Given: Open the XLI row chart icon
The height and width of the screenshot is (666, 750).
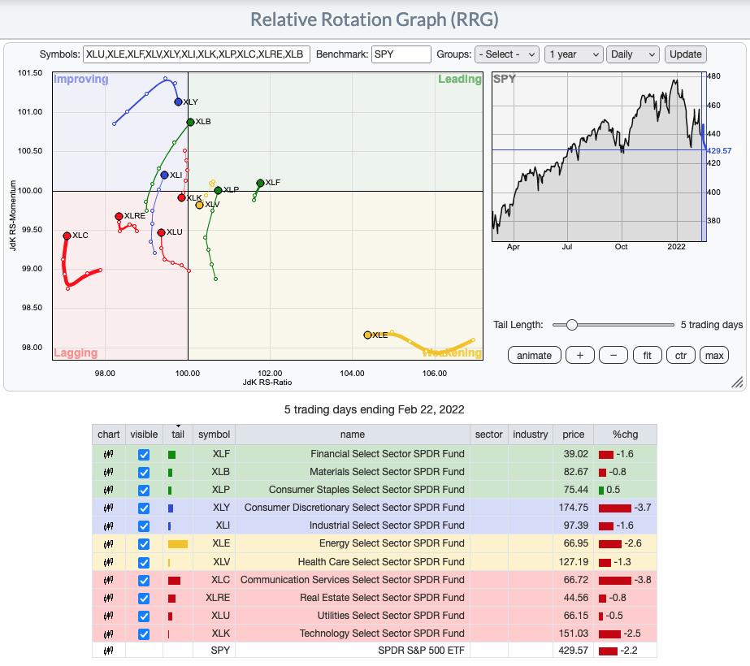Looking at the screenshot, I should [109, 526].
